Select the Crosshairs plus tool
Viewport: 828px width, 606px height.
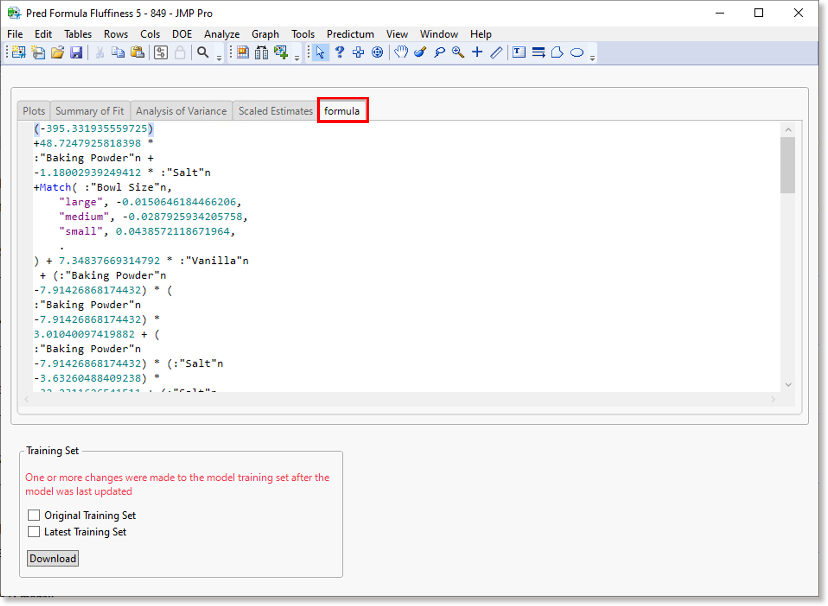click(x=477, y=52)
